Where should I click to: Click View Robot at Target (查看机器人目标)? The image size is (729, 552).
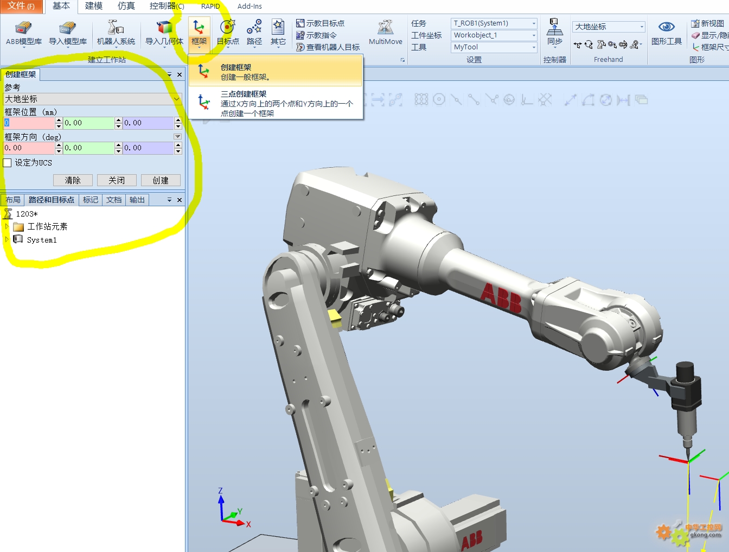[328, 47]
